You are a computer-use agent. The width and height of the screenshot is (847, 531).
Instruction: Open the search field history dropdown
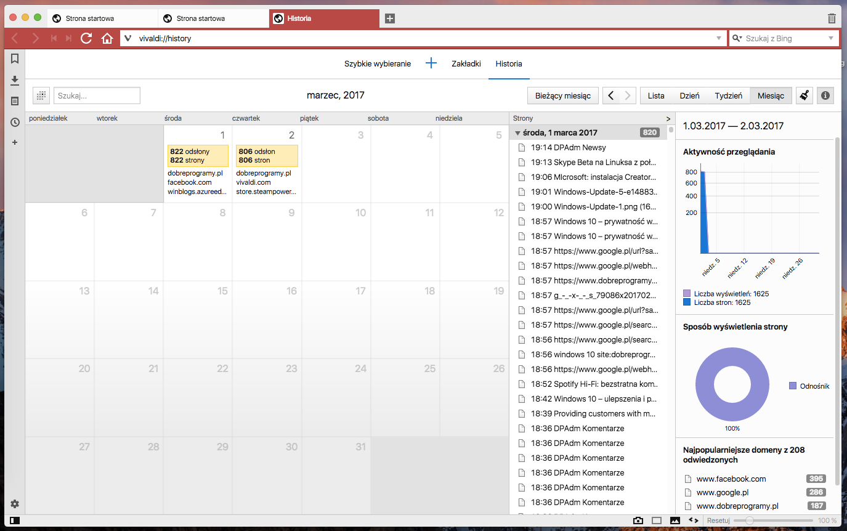coord(832,38)
